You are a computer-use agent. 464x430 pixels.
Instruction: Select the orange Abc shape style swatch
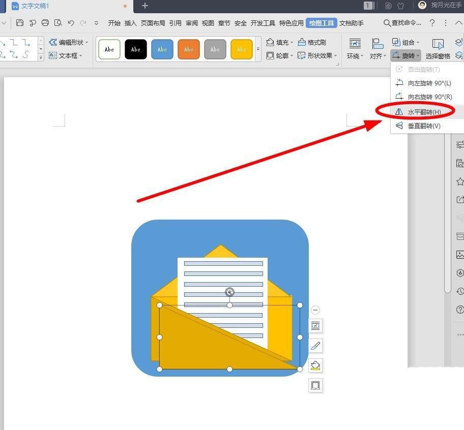189,49
